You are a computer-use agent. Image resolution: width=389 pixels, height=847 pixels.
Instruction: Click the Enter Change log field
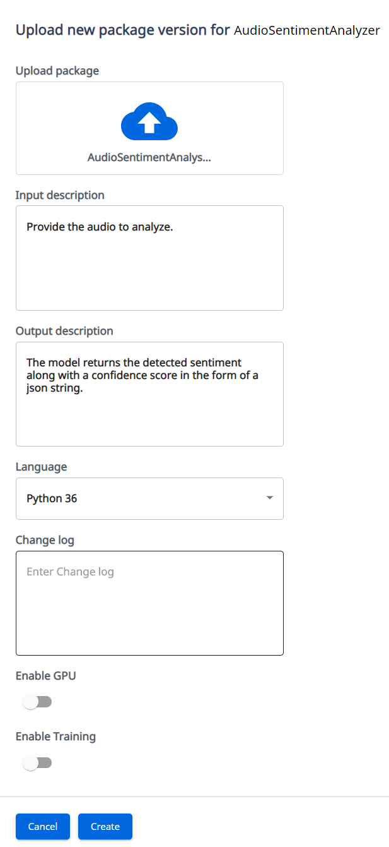tap(149, 603)
